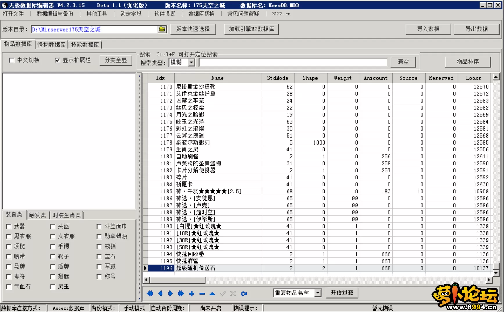Uncheck 显示扩展栏 checkbox
The width and height of the screenshot is (504, 312).
(57, 60)
